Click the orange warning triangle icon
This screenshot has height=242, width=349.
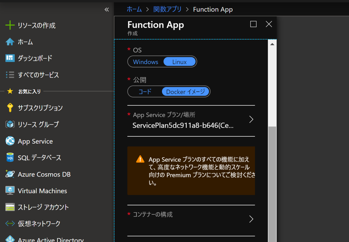(x=140, y=159)
